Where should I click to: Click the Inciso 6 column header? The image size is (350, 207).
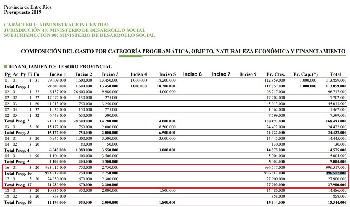click(192, 74)
